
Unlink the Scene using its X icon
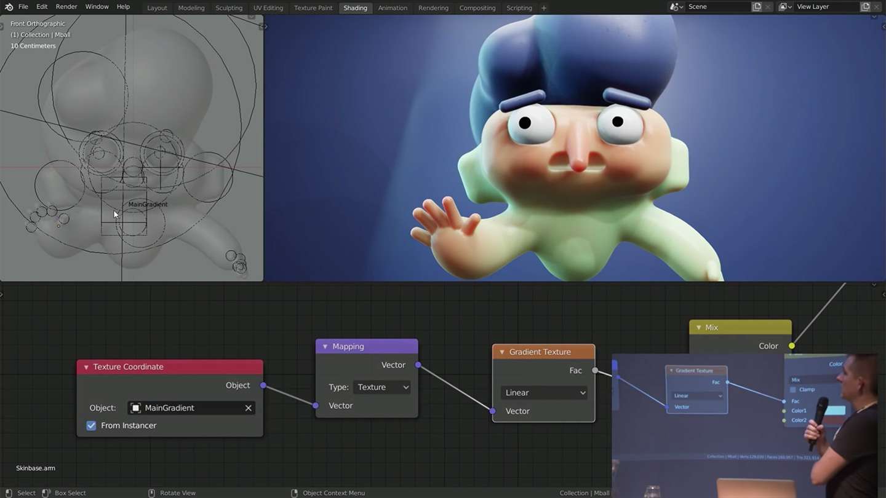pos(767,6)
